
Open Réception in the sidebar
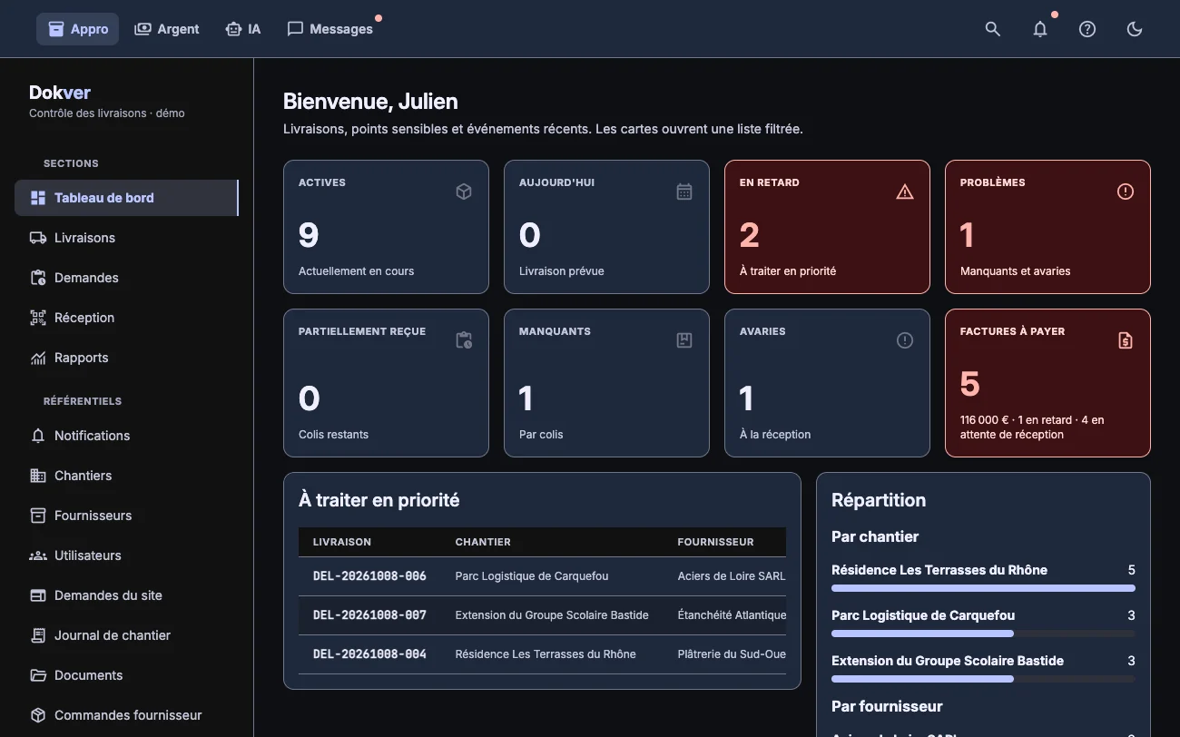pyautogui.click(x=126, y=318)
